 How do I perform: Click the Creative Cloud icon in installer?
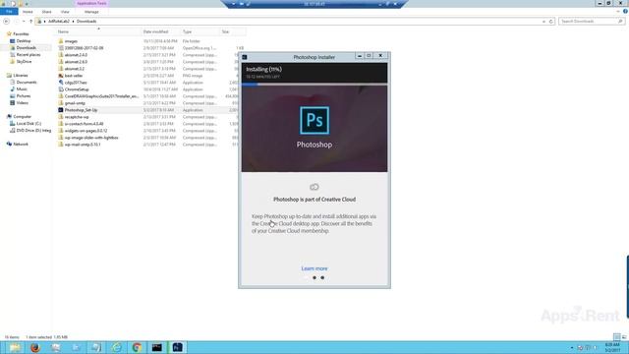(x=314, y=187)
